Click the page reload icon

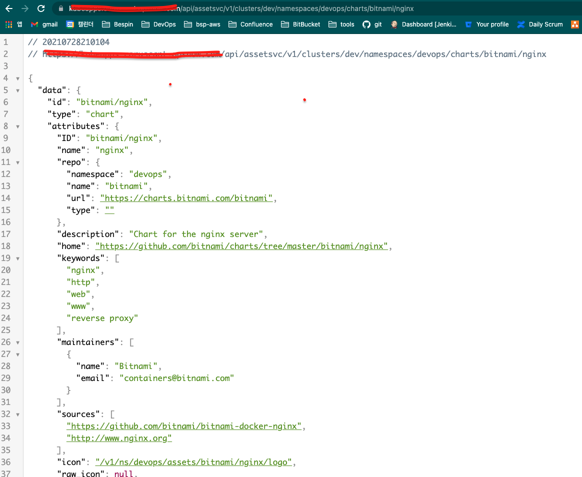[40, 8]
